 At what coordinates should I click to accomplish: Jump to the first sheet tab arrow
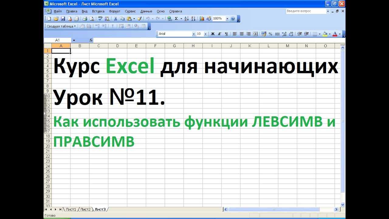tap(46, 209)
